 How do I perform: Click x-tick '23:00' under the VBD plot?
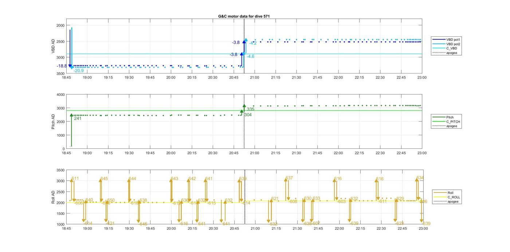pyautogui.click(x=422, y=77)
